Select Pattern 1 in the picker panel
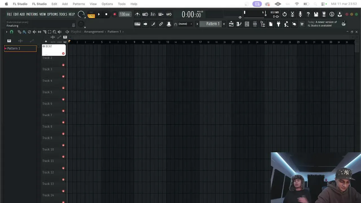The width and height of the screenshot is (361, 203). coord(20,48)
